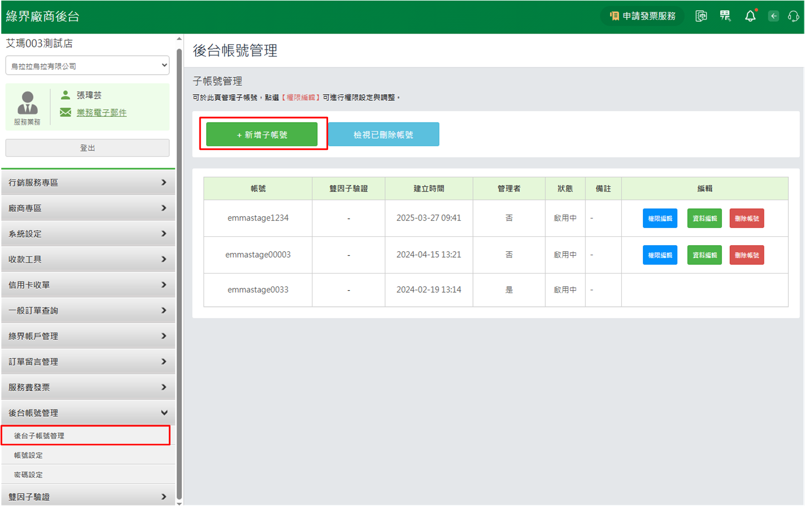Click account name emmastage00003
Screen dimensions: 805x506
click(258, 255)
